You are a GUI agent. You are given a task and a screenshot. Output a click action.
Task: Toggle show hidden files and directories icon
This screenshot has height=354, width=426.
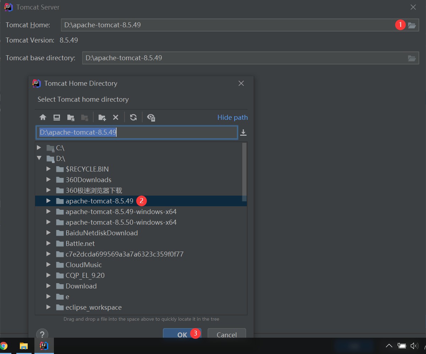151,117
